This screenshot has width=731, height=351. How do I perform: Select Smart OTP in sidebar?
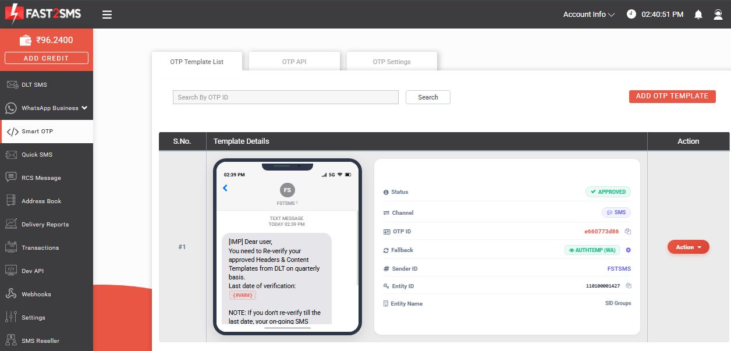click(47, 132)
